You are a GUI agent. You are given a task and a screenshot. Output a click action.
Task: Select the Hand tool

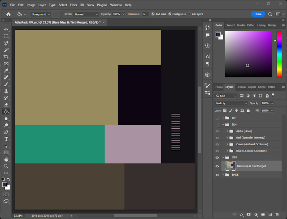click(x=6, y=159)
